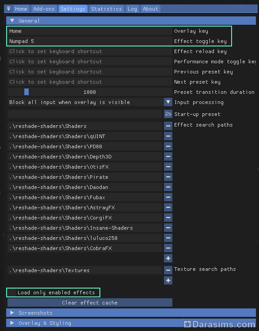
Task: Browse for start-up preset file
Action: [168, 114]
